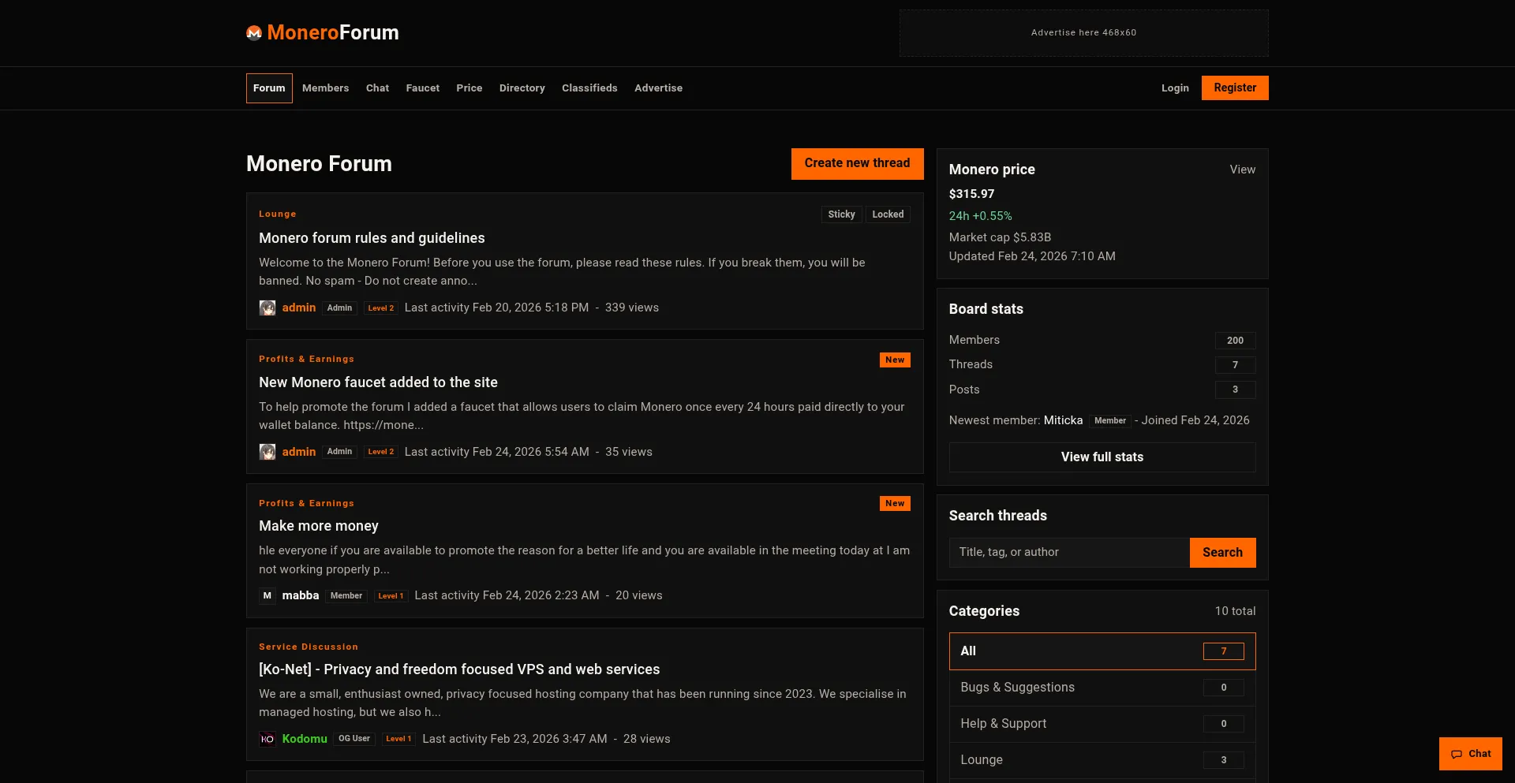Click '10 total' categories text

pyautogui.click(x=1235, y=611)
